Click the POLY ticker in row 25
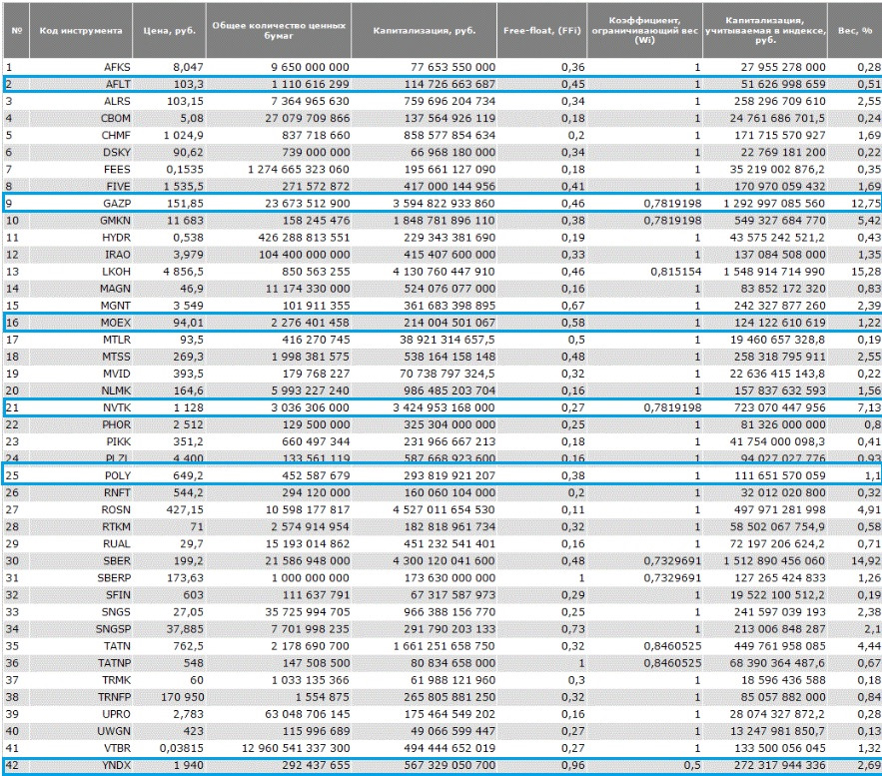 118,475
